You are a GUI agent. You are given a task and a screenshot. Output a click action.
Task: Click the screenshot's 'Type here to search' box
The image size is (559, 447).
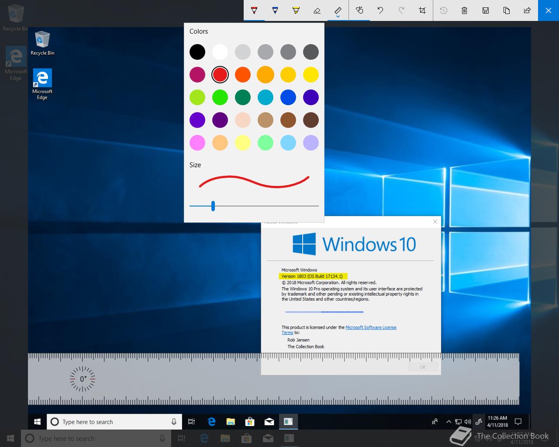pyautogui.click(x=114, y=422)
